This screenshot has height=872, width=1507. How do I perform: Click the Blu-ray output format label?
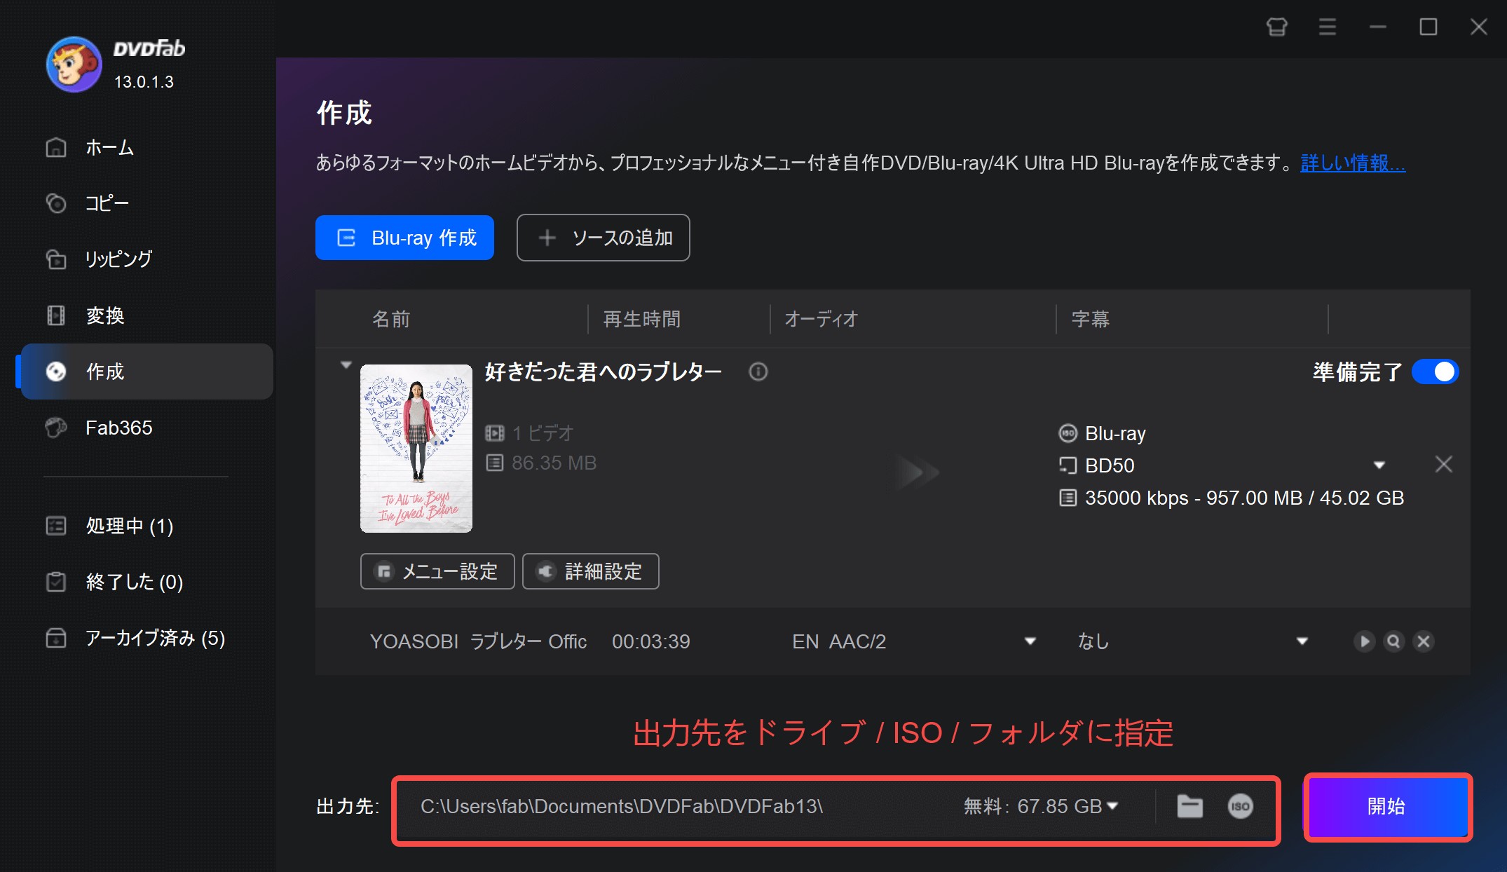pos(1115,433)
